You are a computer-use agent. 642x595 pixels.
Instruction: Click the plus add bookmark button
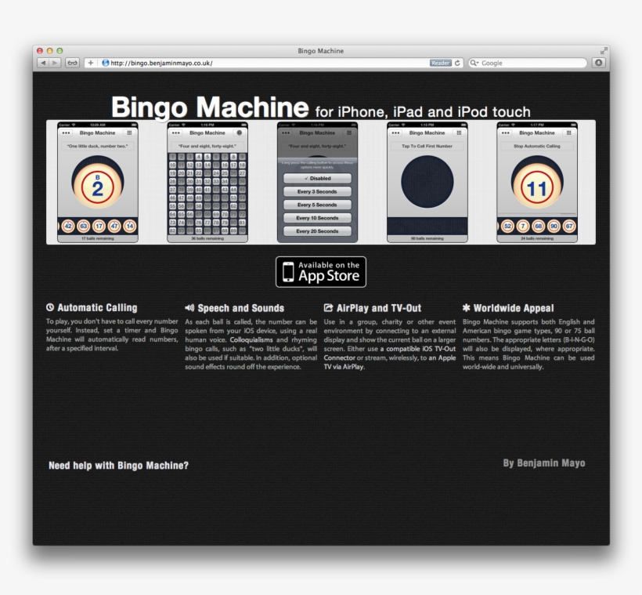coord(91,63)
